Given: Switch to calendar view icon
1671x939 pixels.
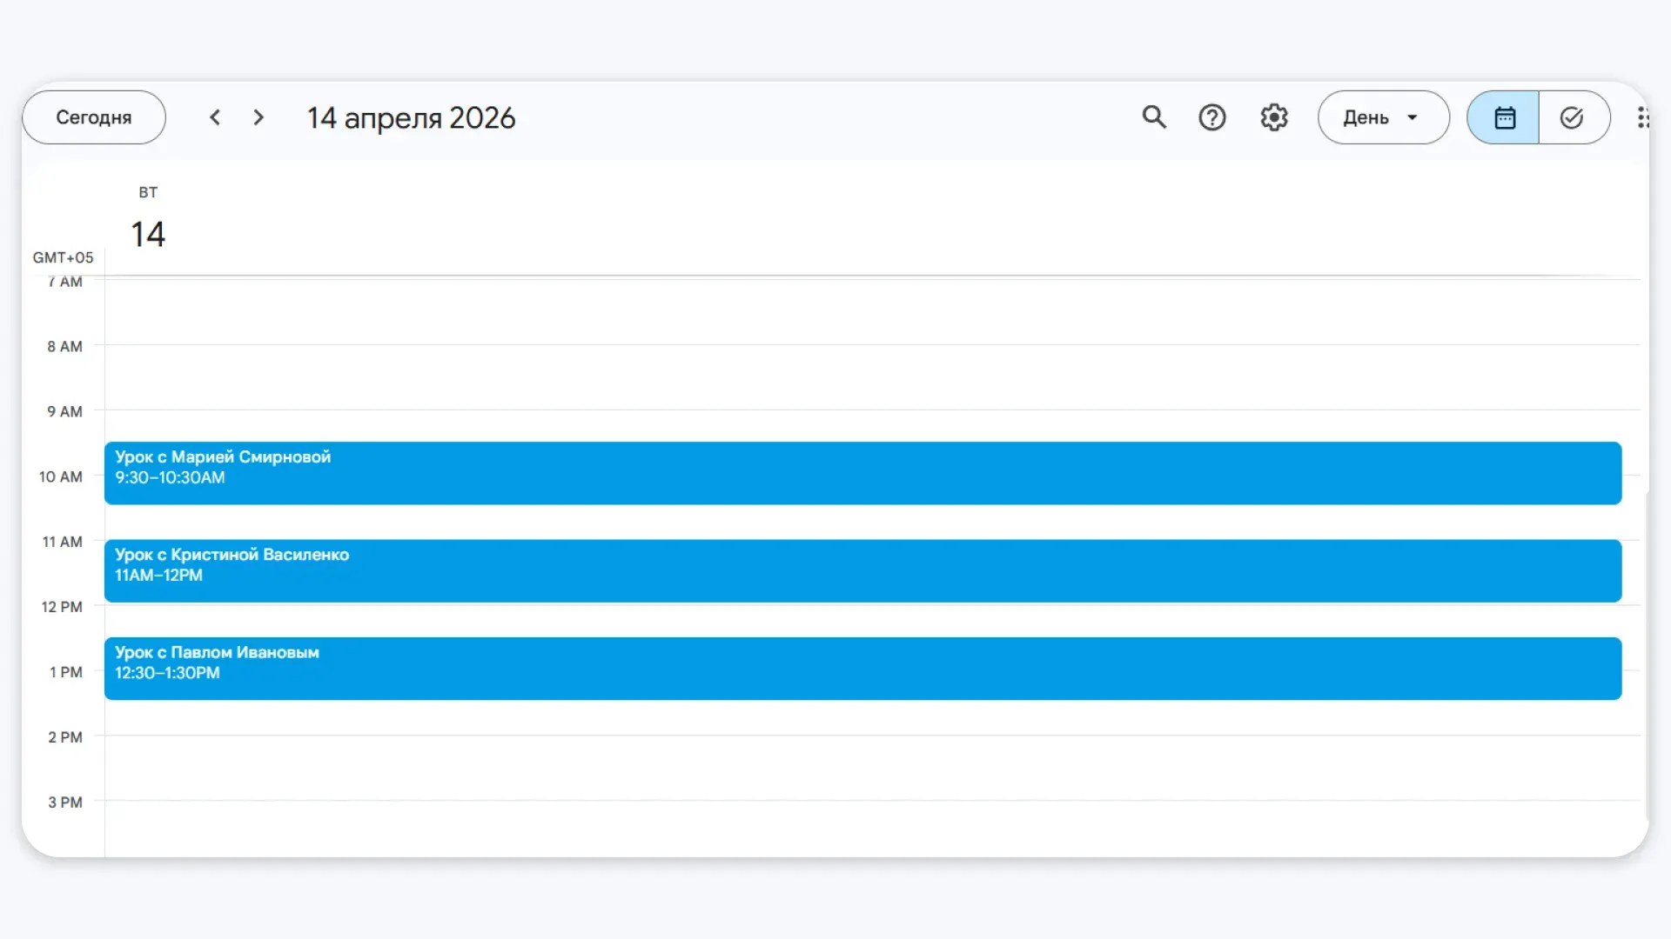Looking at the screenshot, I should (x=1504, y=117).
